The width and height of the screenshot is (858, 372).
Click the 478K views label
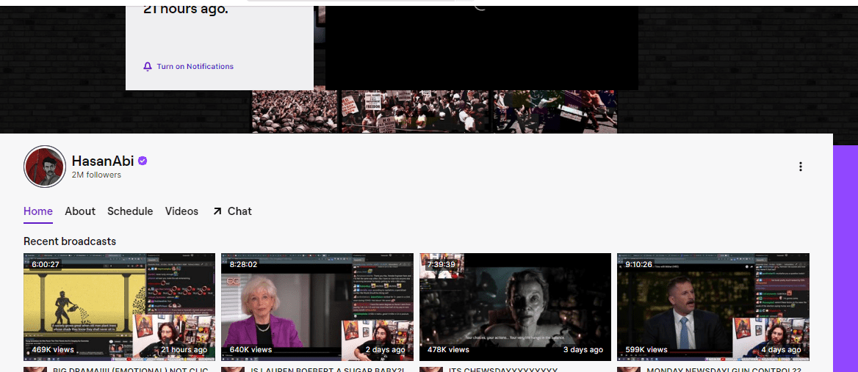coord(448,349)
